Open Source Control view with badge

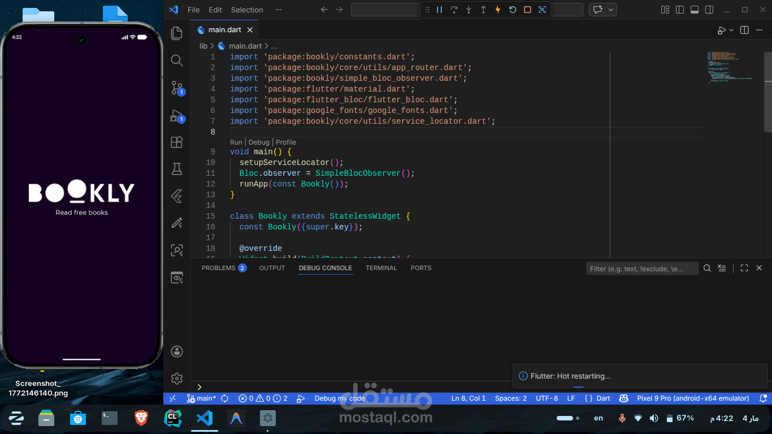[177, 88]
